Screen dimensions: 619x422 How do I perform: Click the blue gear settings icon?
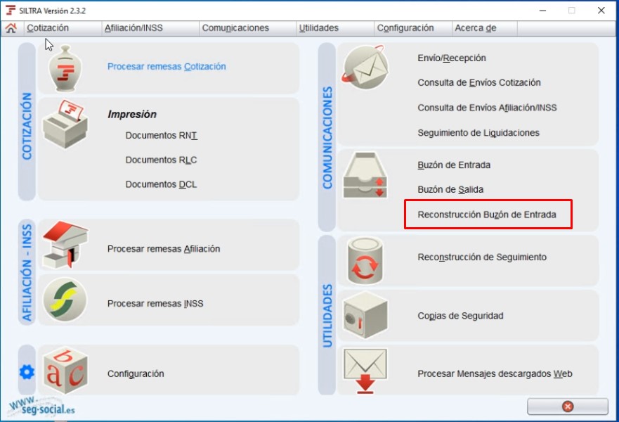(x=27, y=372)
